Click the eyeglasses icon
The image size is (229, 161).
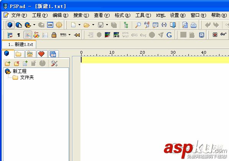click(224, 34)
